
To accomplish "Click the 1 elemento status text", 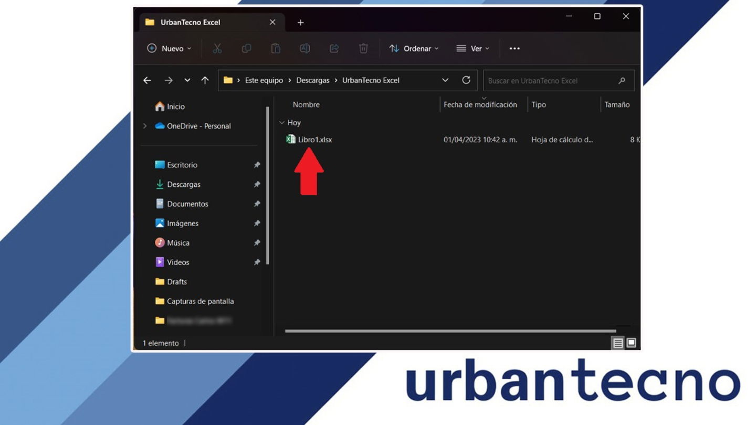I will pos(161,343).
